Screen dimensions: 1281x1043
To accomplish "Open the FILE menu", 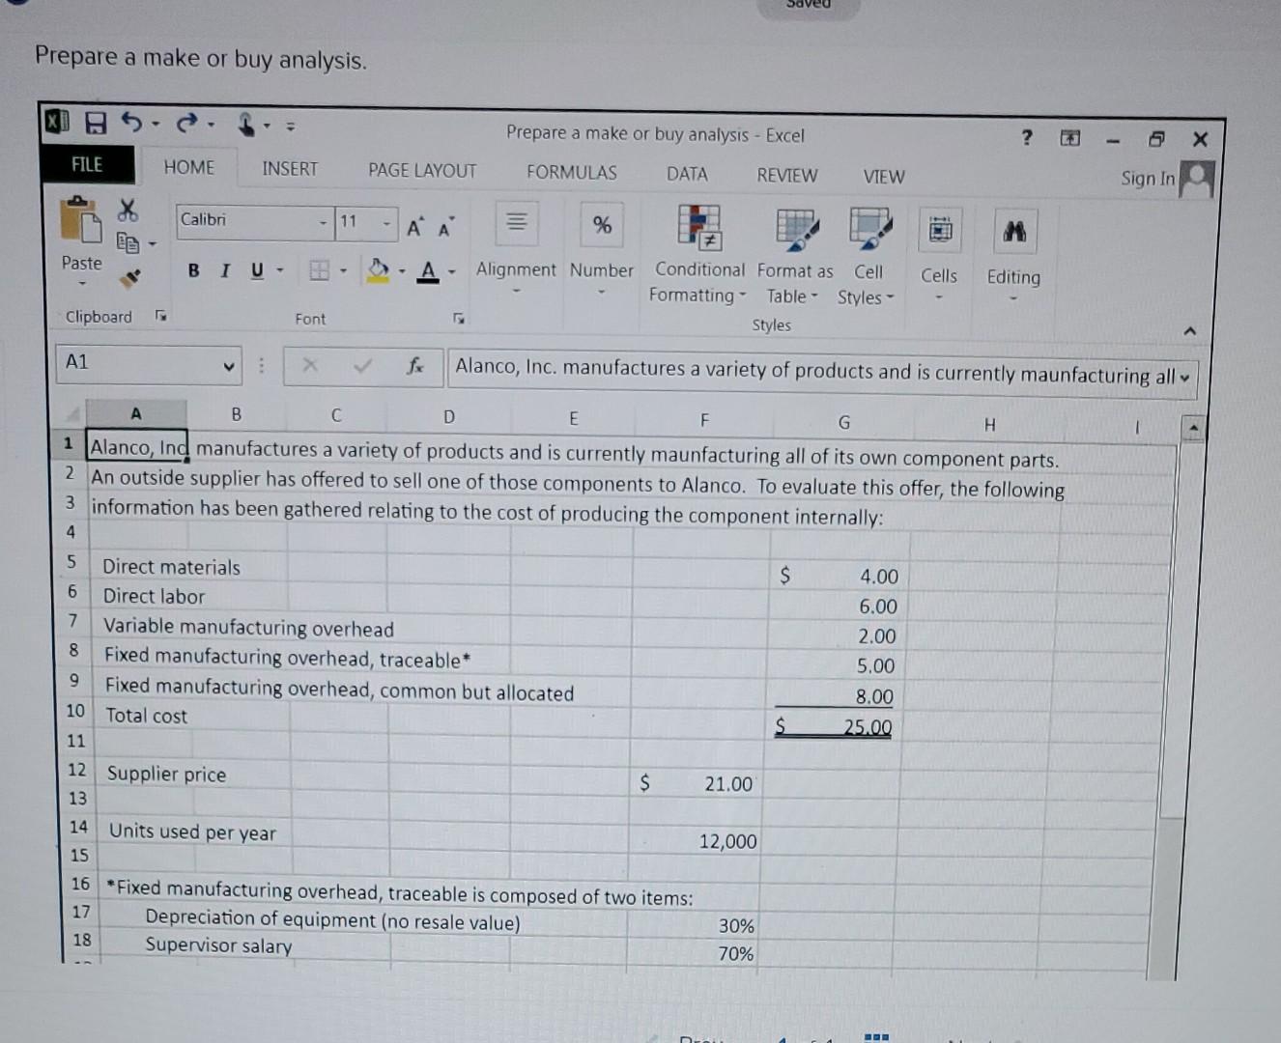I will point(86,165).
